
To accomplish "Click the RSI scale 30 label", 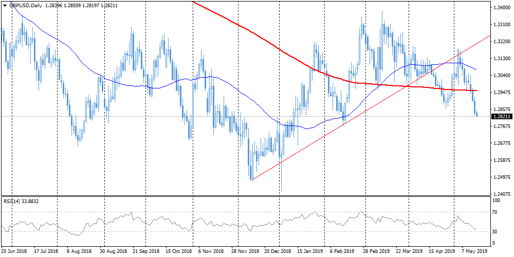I will tap(495, 232).
